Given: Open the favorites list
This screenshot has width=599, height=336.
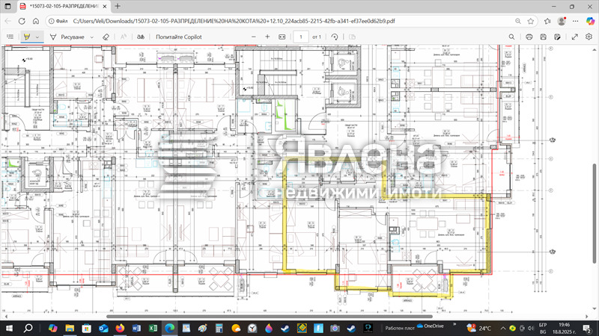Looking at the screenshot, I should click(x=547, y=22).
